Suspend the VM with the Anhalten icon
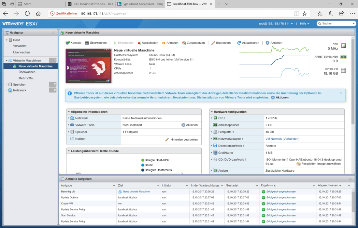 163,43
